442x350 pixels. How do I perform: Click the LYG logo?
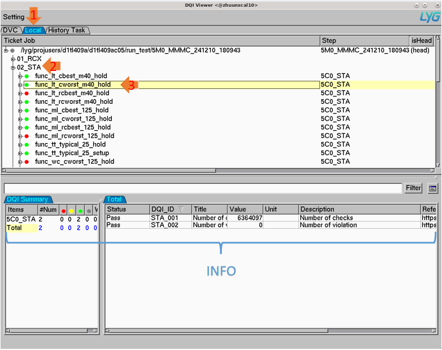click(429, 17)
